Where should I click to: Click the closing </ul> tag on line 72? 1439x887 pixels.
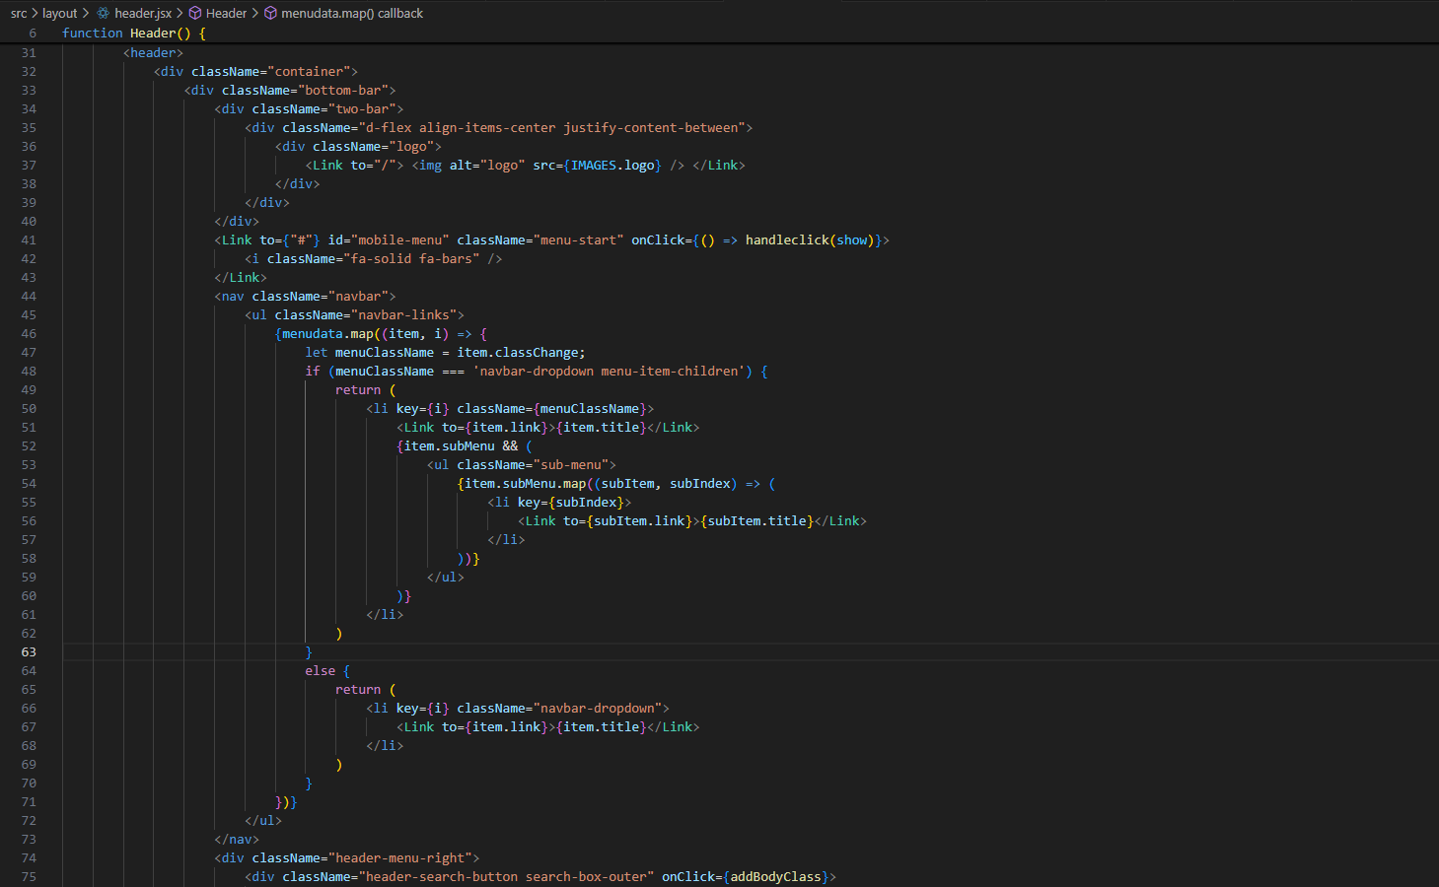263,820
